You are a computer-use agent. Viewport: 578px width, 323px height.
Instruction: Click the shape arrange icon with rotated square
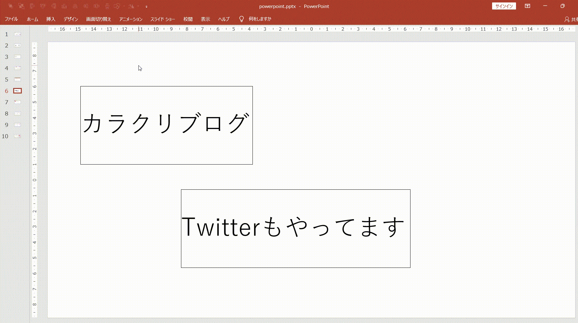[x=117, y=6]
